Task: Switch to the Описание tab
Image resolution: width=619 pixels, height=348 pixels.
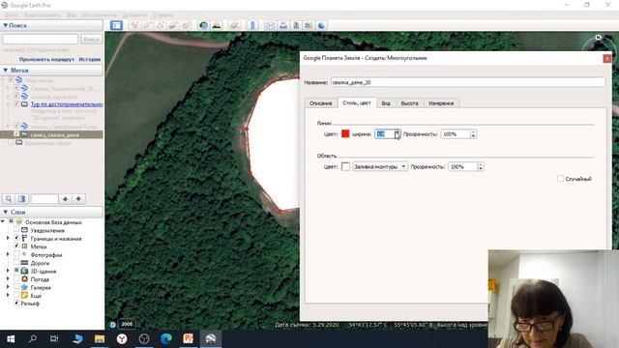Action: [320, 103]
